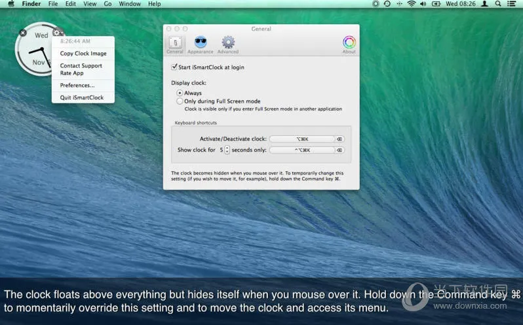This screenshot has height=325, width=523.
Task: Close the General preferences window
Action: pyautogui.click(x=169, y=29)
